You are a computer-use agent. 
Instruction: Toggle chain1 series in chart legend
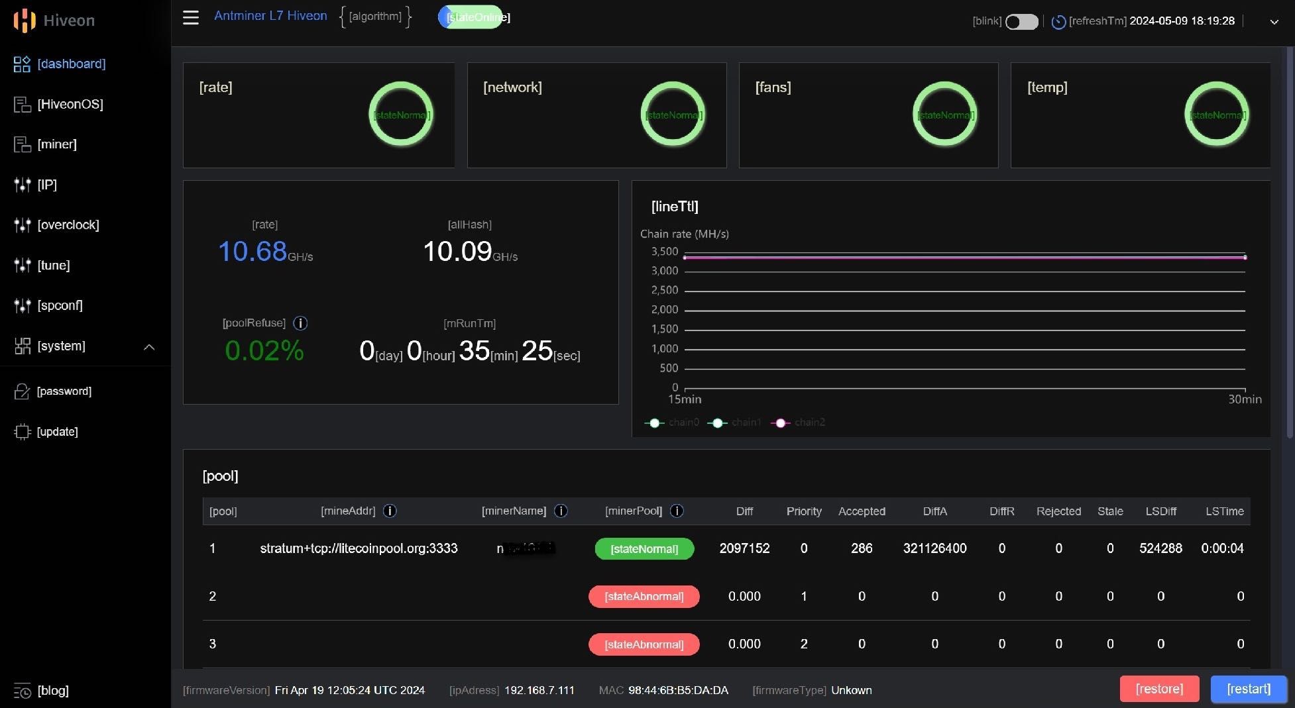pyautogui.click(x=734, y=423)
